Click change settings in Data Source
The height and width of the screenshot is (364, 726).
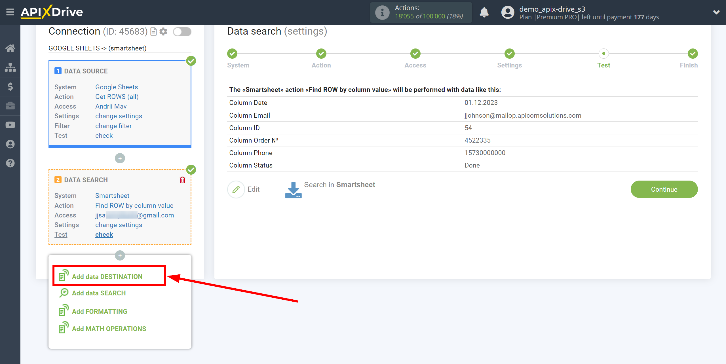coord(119,116)
